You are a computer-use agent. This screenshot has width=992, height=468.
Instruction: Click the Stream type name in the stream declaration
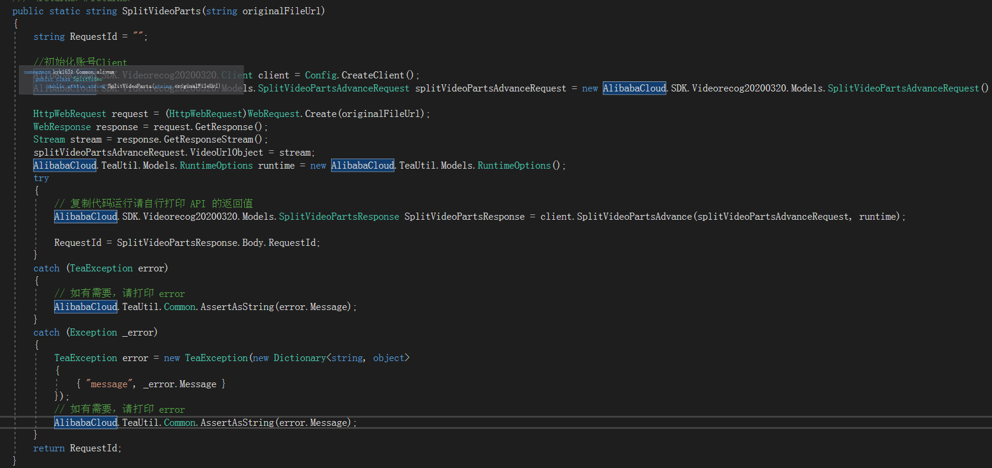(x=49, y=140)
